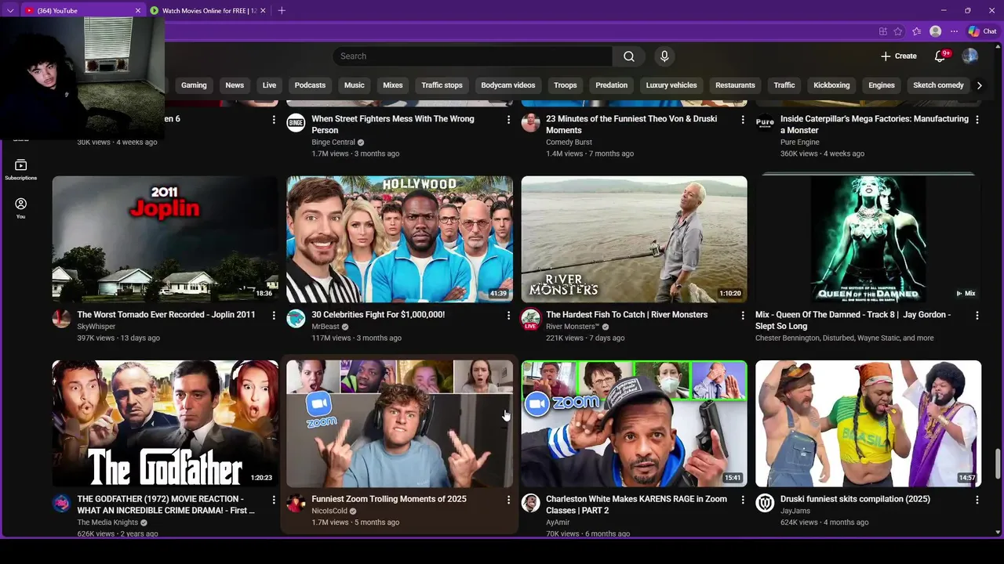1004x564 pixels.
Task: Add page to favorites star
Action: click(898, 31)
